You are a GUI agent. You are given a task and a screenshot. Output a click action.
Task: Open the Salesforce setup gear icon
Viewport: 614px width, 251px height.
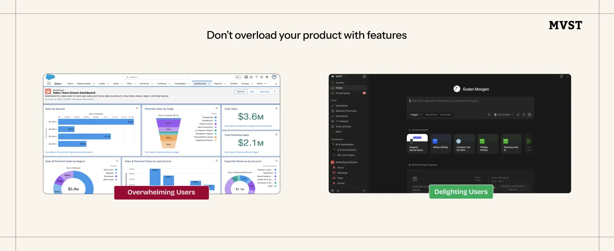tap(262, 77)
